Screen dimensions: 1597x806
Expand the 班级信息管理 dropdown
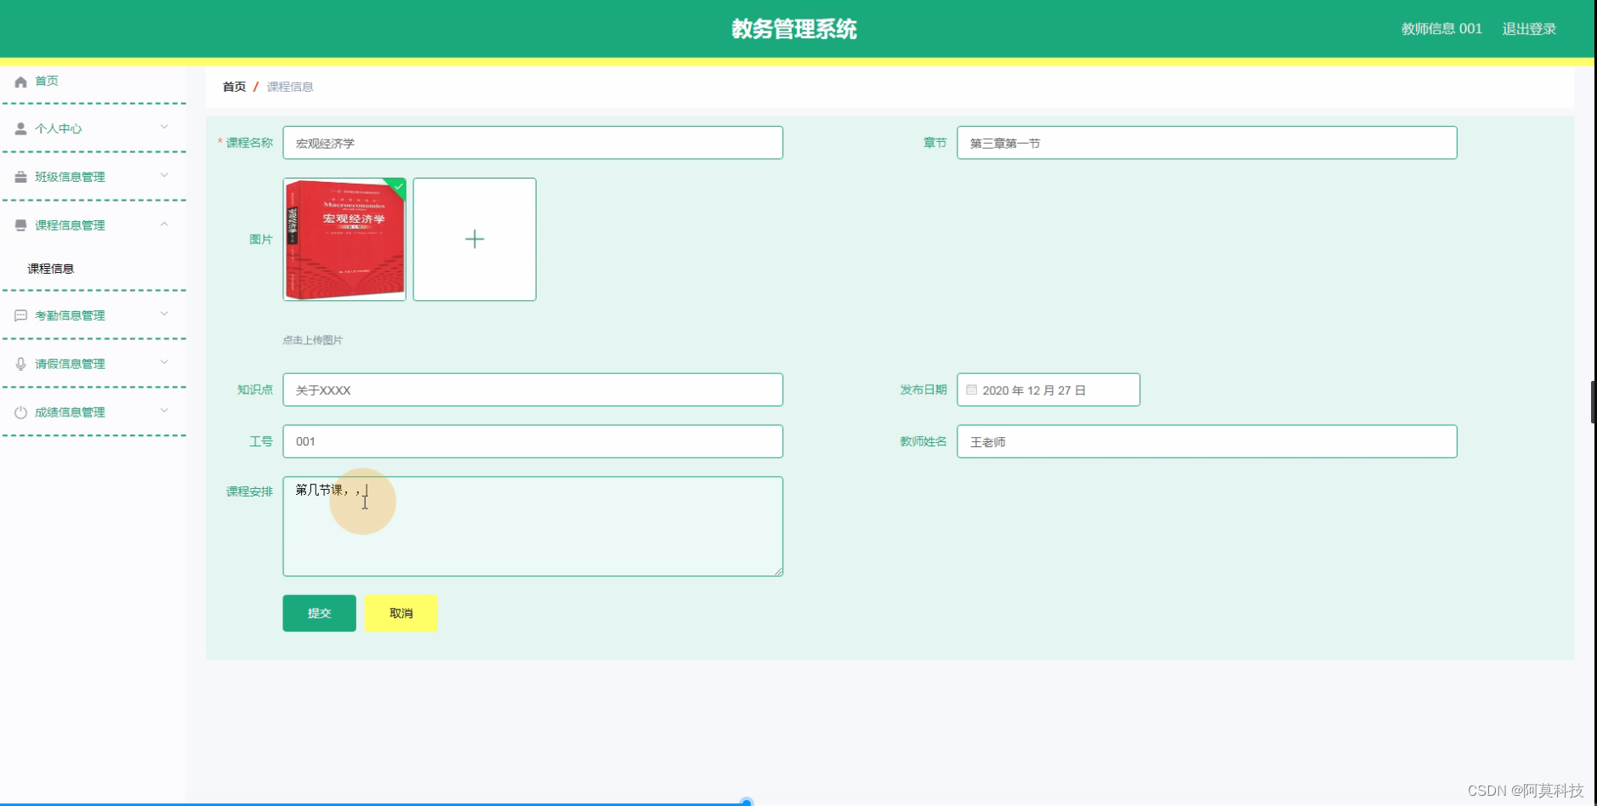click(x=164, y=176)
